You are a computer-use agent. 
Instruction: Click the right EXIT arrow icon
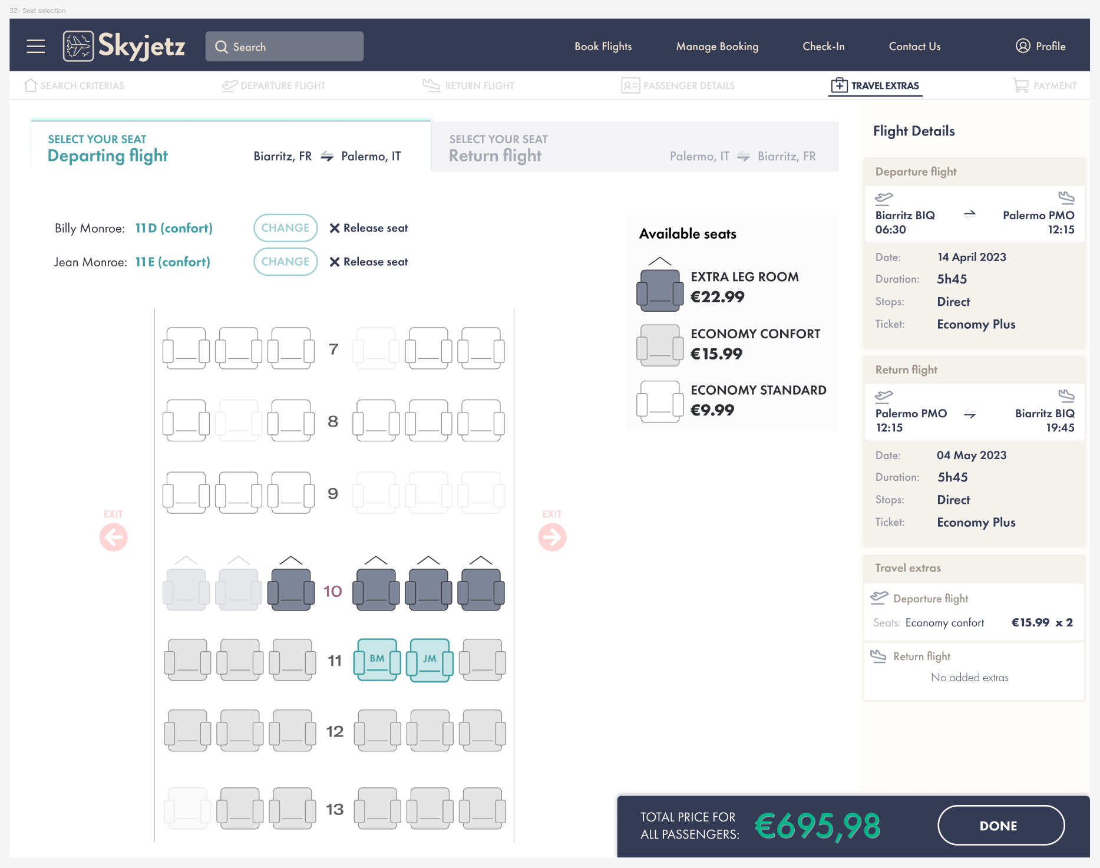pyautogui.click(x=552, y=537)
